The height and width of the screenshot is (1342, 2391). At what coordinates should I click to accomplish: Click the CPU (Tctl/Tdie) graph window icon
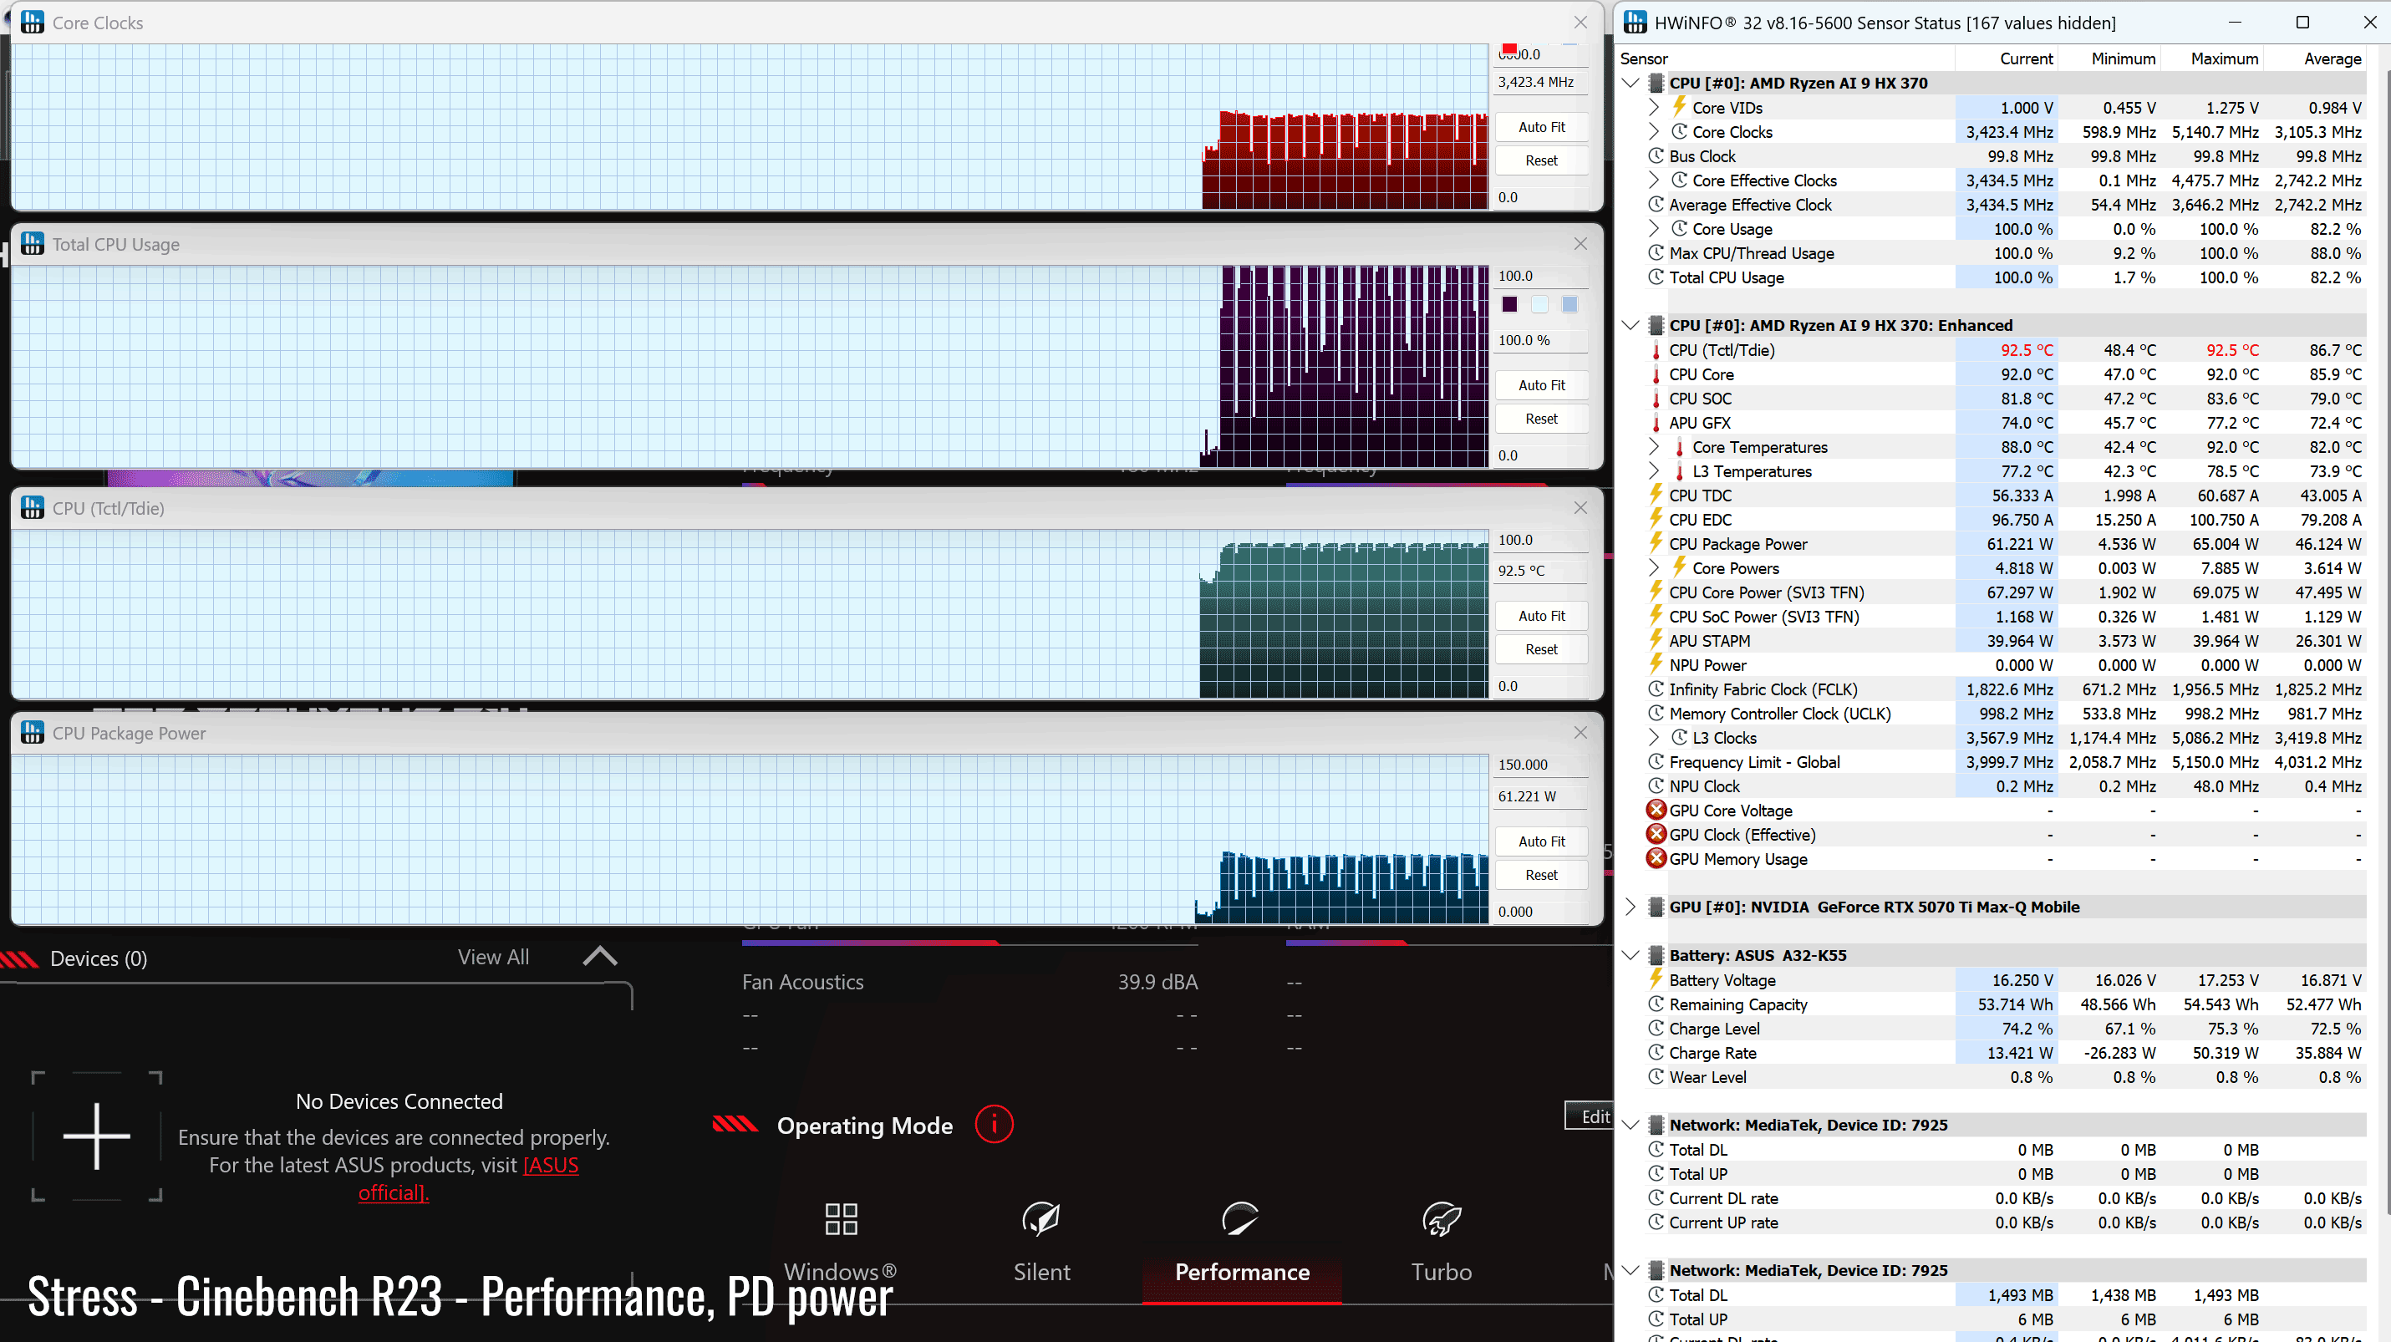[33, 508]
